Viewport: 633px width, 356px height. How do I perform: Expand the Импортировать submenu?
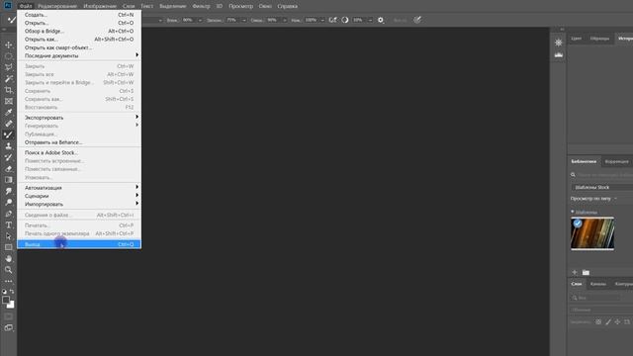coord(79,205)
